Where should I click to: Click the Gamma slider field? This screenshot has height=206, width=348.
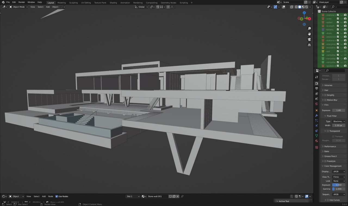tap(339, 189)
